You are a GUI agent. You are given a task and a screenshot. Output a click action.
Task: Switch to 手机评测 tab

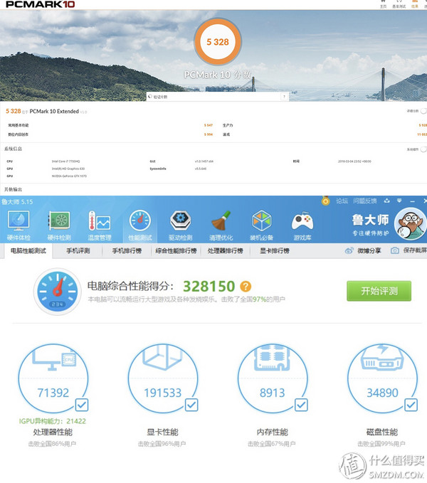click(78, 250)
